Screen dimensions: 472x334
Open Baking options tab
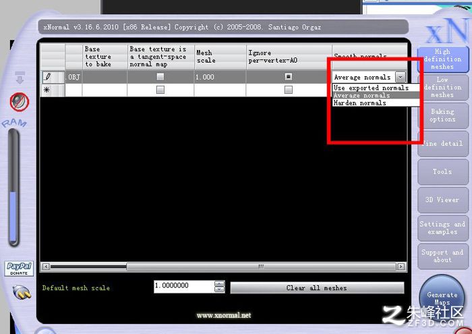click(443, 115)
